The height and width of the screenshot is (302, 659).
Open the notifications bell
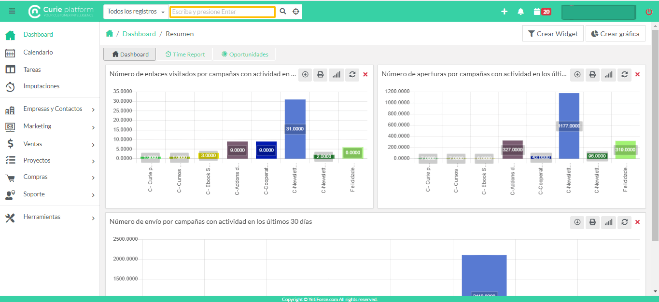520,12
